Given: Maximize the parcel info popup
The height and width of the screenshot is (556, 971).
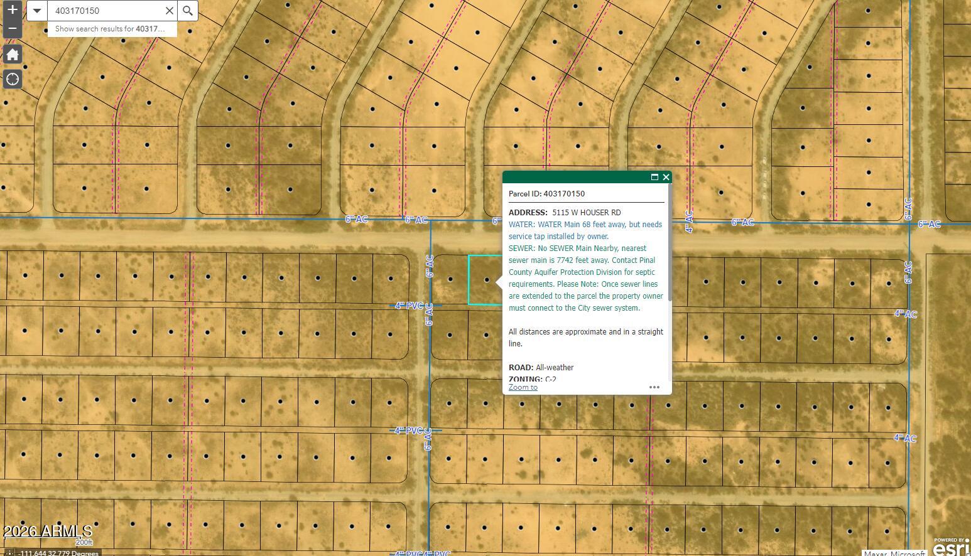Looking at the screenshot, I should (654, 177).
